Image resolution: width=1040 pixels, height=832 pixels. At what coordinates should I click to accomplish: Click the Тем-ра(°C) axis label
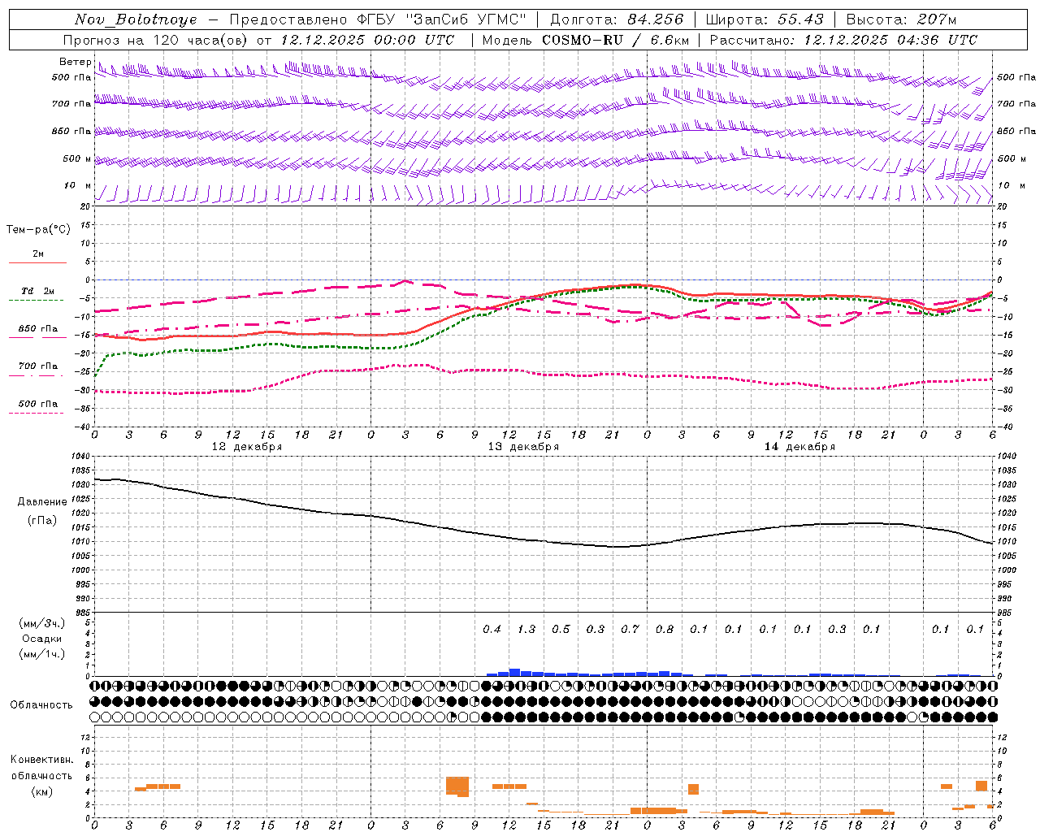pyautogui.click(x=38, y=230)
